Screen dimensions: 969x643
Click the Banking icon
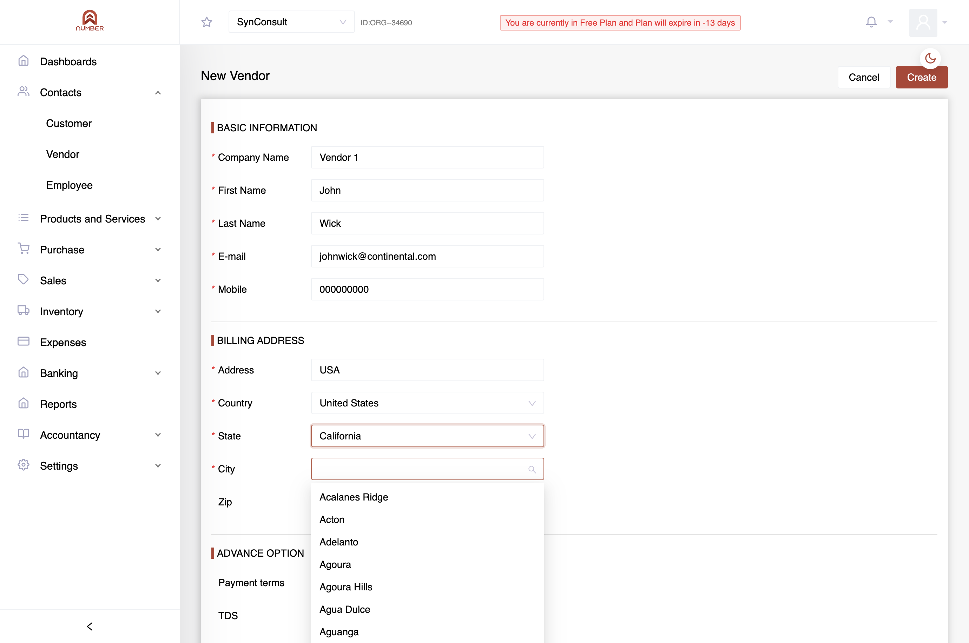pyautogui.click(x=24, y=372)
